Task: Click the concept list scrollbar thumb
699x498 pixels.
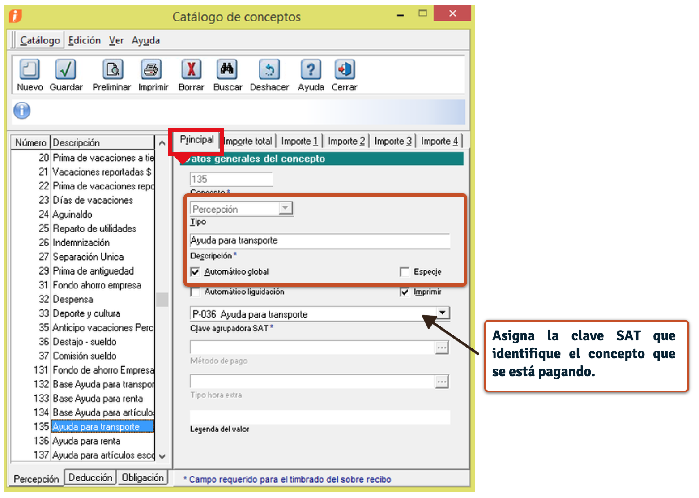Action: pyautogui.click(x=162, y=300)
